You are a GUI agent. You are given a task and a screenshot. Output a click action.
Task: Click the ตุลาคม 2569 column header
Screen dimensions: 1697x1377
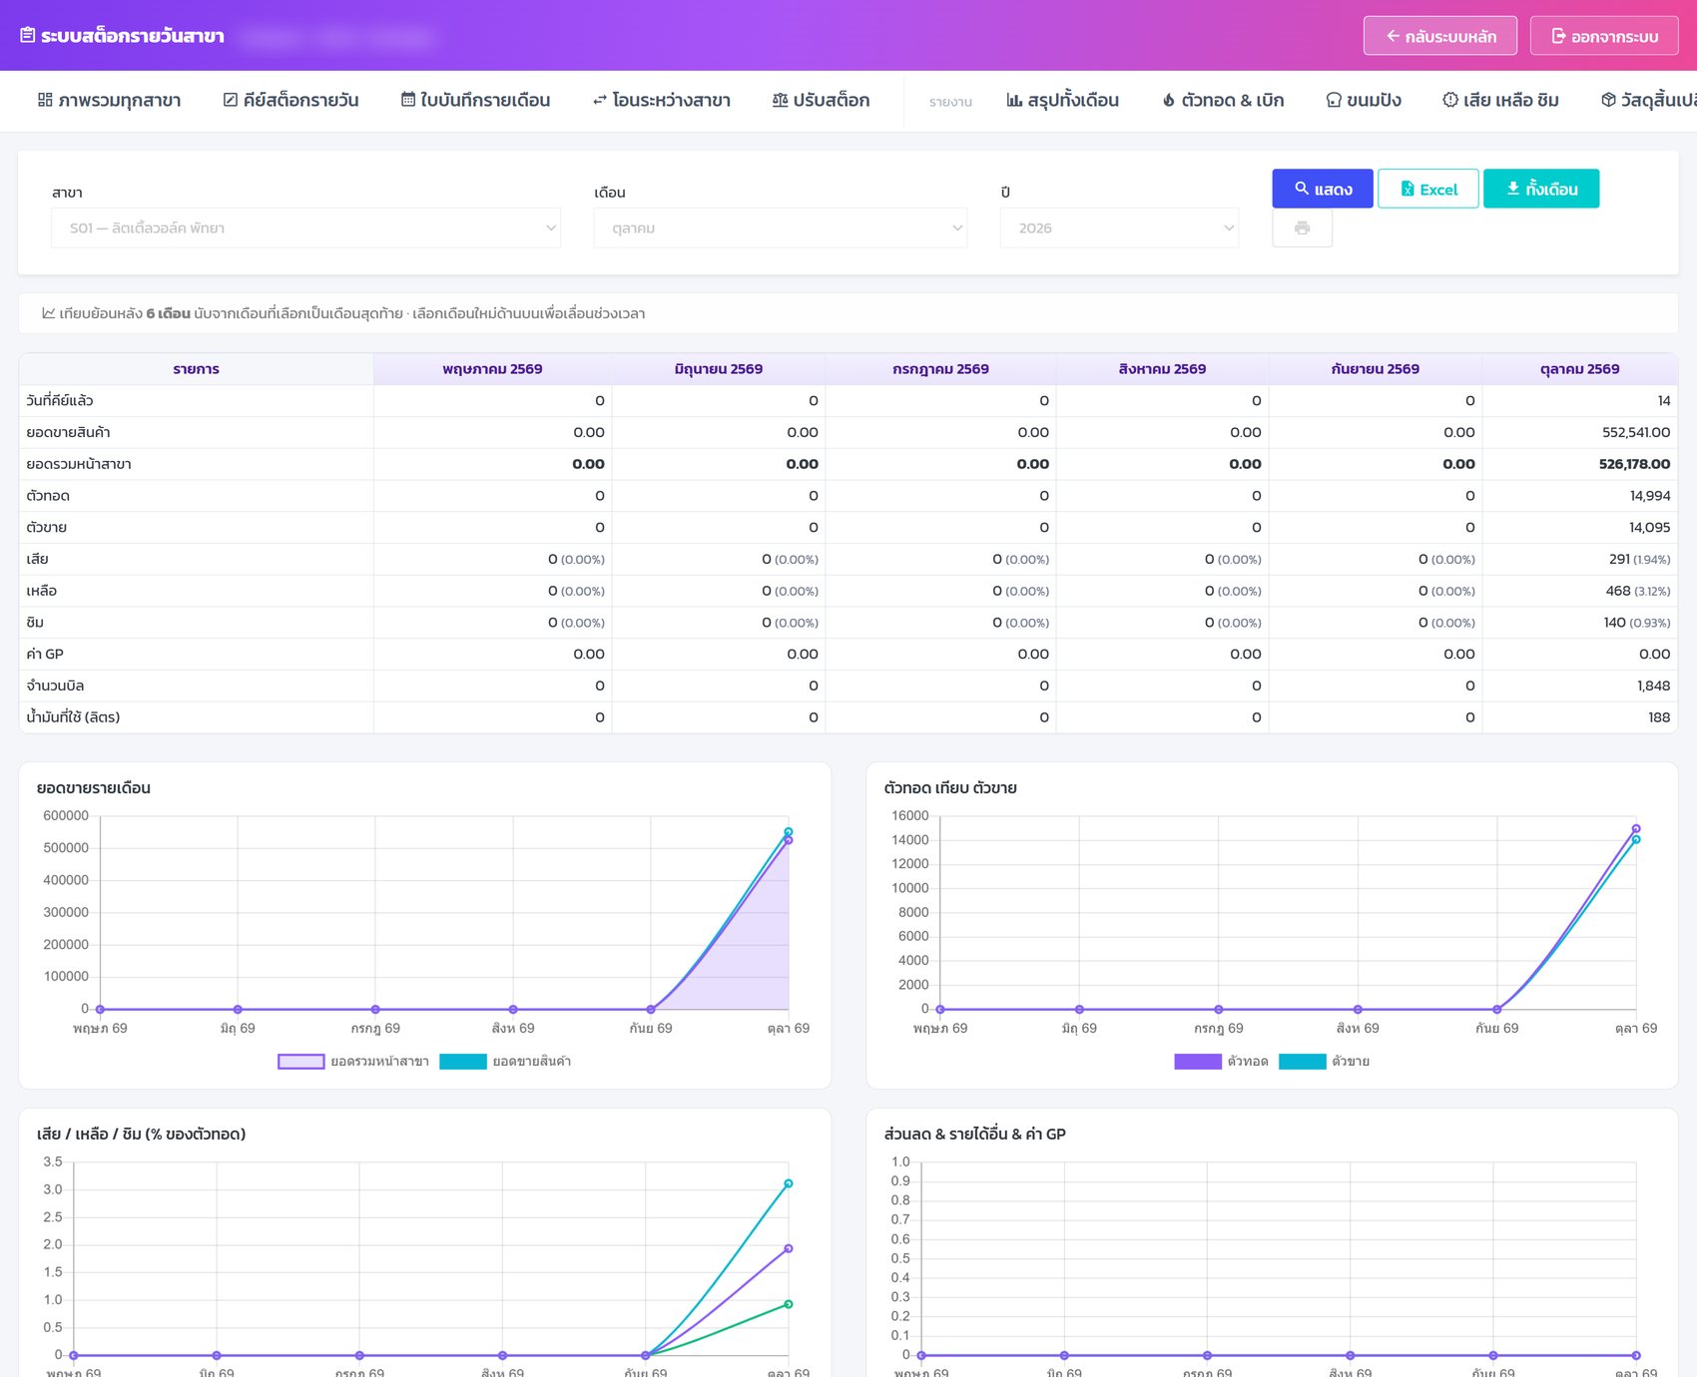[x=1579, y=369]
